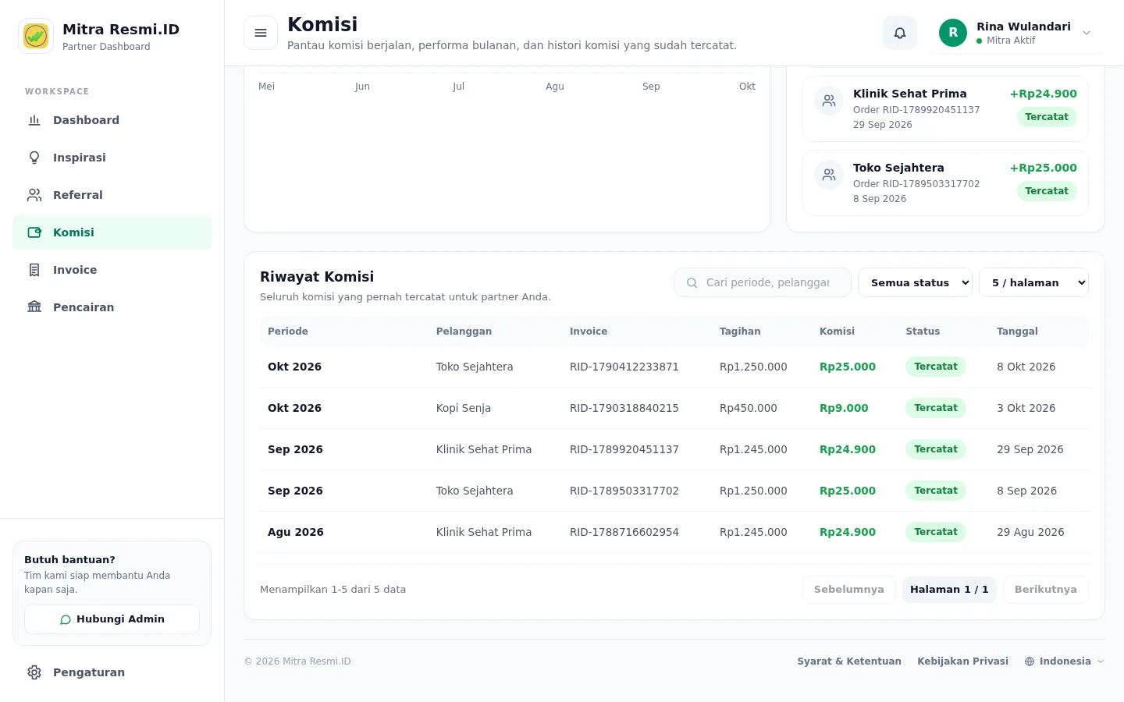Click the Referral people icon
Screen dimensions: 1124x702
click(34, 195)
